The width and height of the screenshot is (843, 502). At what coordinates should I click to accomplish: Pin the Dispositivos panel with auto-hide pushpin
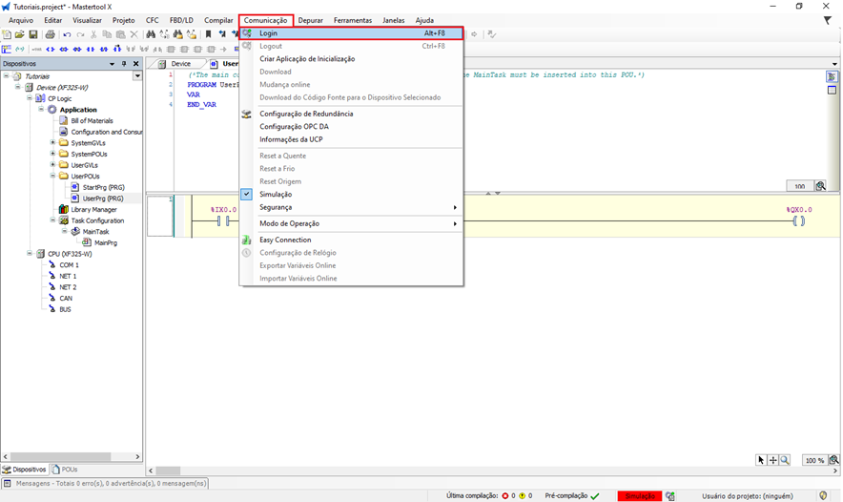click(x=124, y=64)
